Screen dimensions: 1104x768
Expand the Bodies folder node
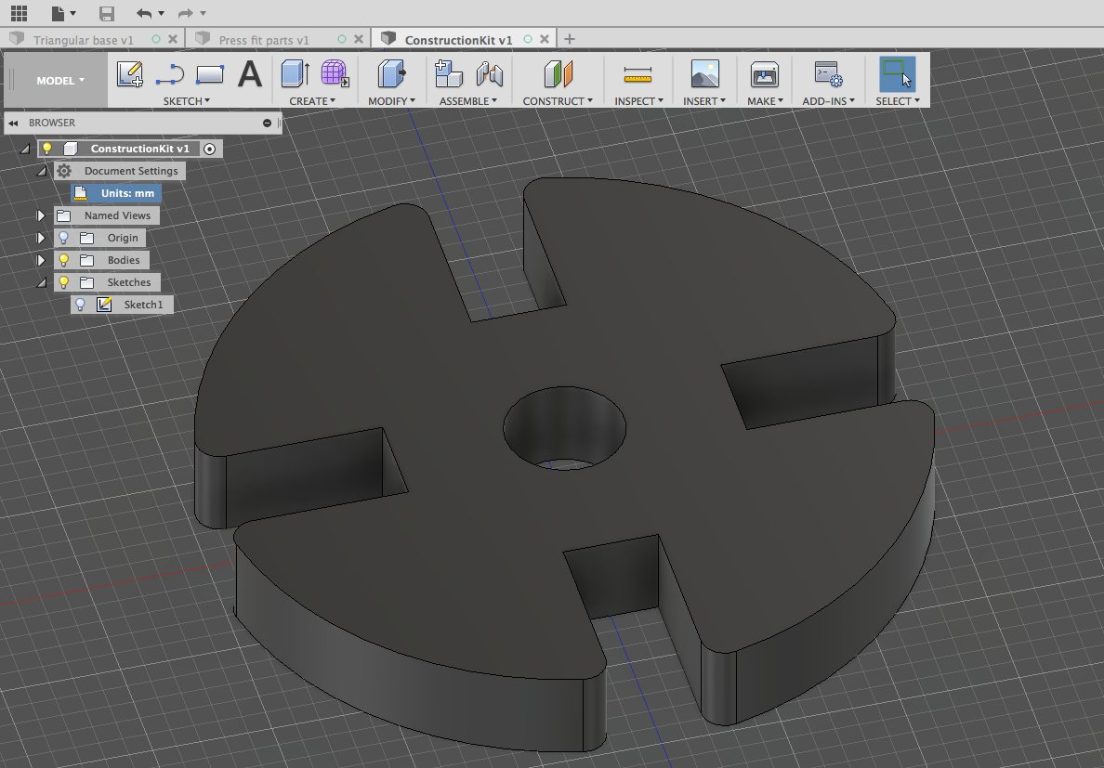(x=41, y=260)
